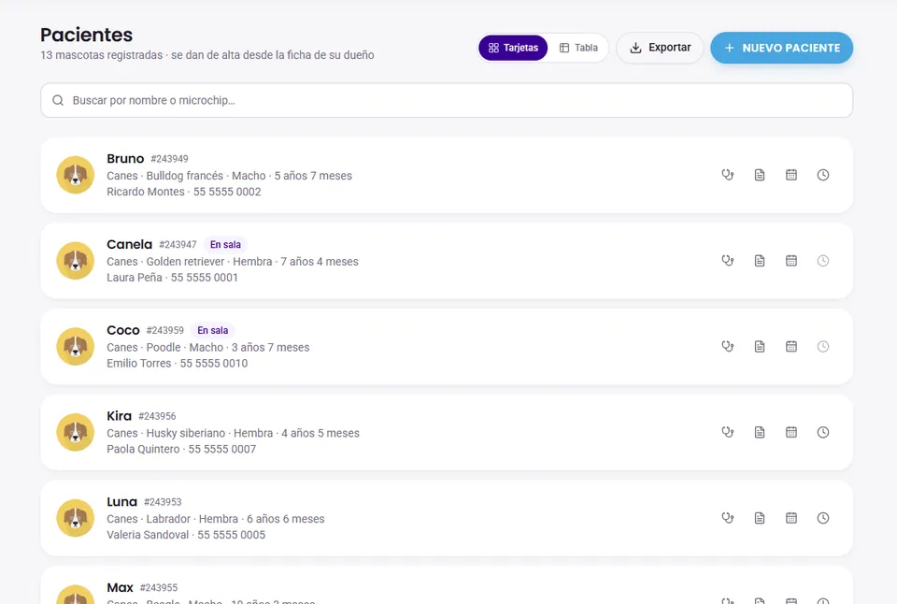
Task: Click the dog avatar of Bruno
Action: click(75, 175)
